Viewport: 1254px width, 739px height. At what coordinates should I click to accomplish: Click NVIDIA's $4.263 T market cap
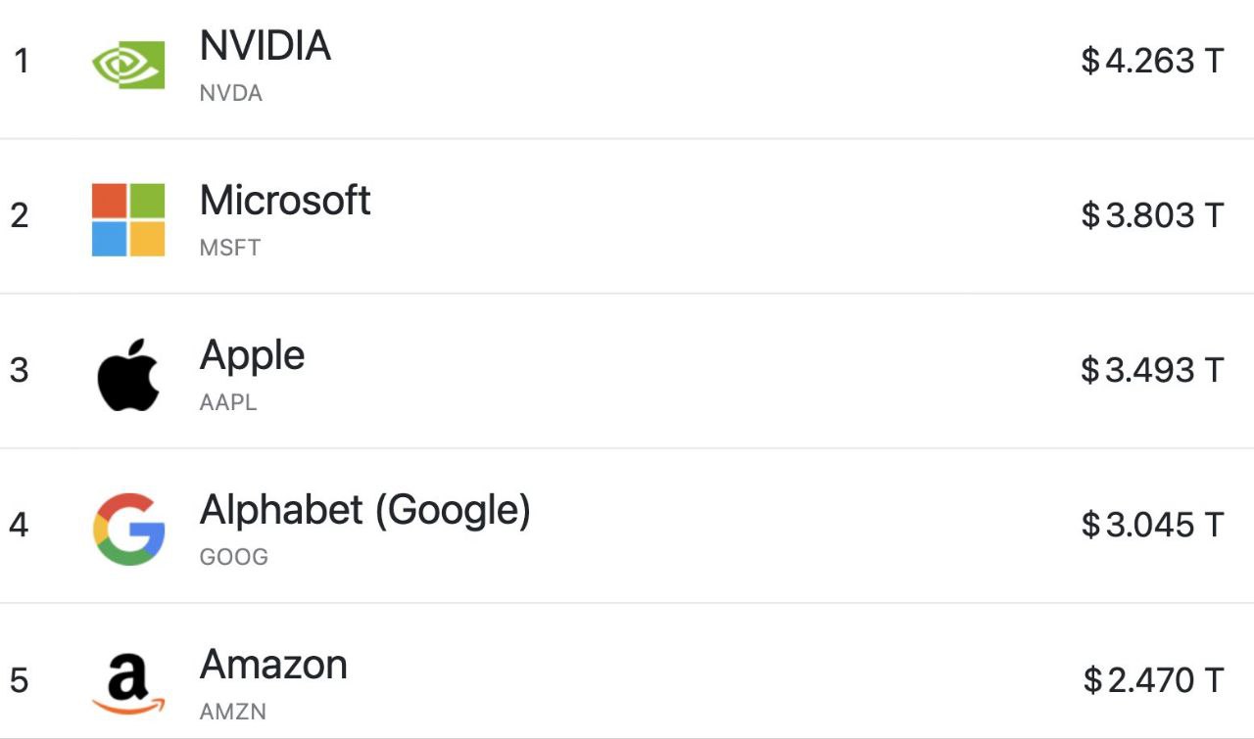click(x=1152, y=62)
